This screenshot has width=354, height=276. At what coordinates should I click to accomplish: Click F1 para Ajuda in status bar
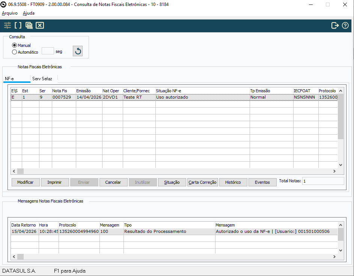[70, 271]
